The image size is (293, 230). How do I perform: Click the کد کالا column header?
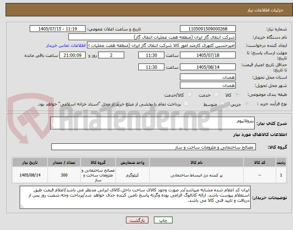[x=260, y=162]
